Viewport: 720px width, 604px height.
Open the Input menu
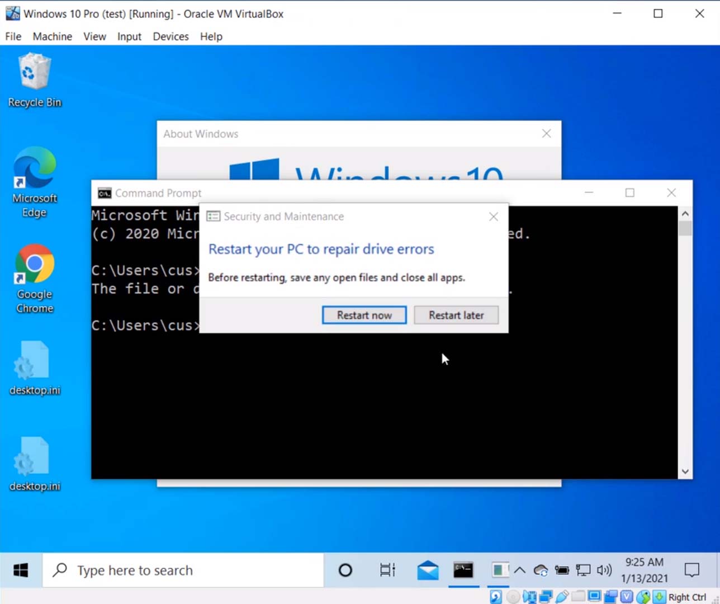pos(129,36)
